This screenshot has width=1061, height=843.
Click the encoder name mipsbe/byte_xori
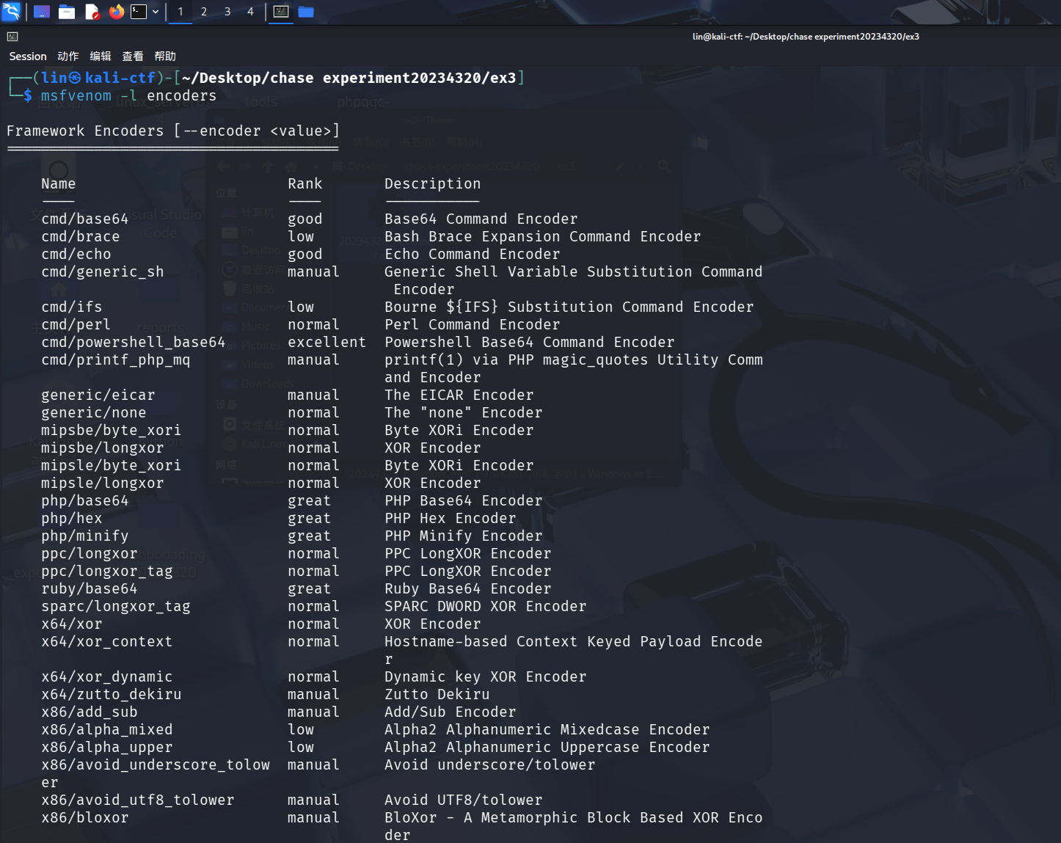pos(112,431)
